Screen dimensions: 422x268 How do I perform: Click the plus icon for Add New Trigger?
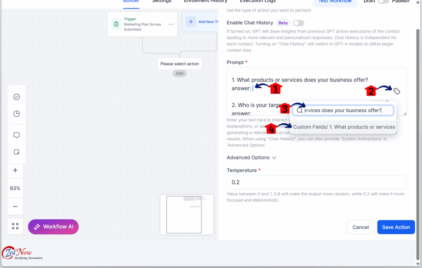tap(191, 22)
